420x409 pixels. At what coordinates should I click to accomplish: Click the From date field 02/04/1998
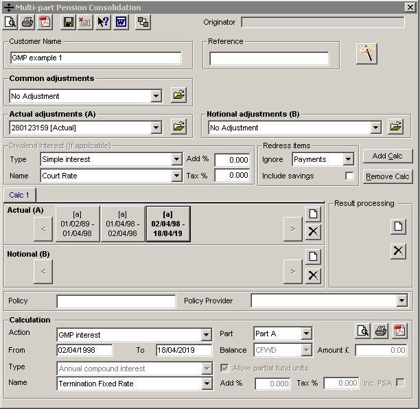click(x=84, y=350)
